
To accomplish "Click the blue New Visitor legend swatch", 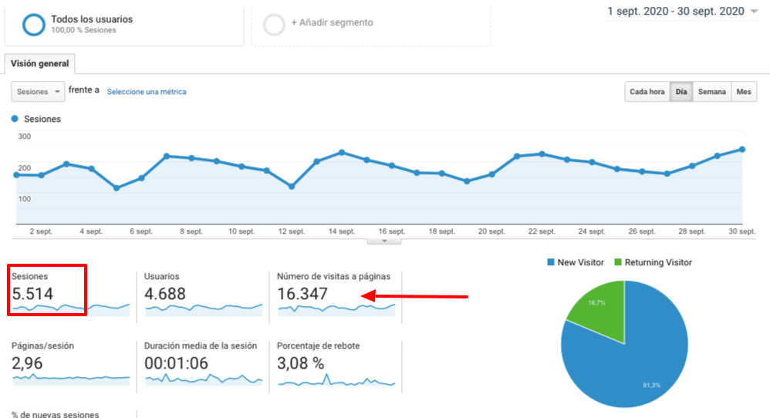I will click(550, 263).
